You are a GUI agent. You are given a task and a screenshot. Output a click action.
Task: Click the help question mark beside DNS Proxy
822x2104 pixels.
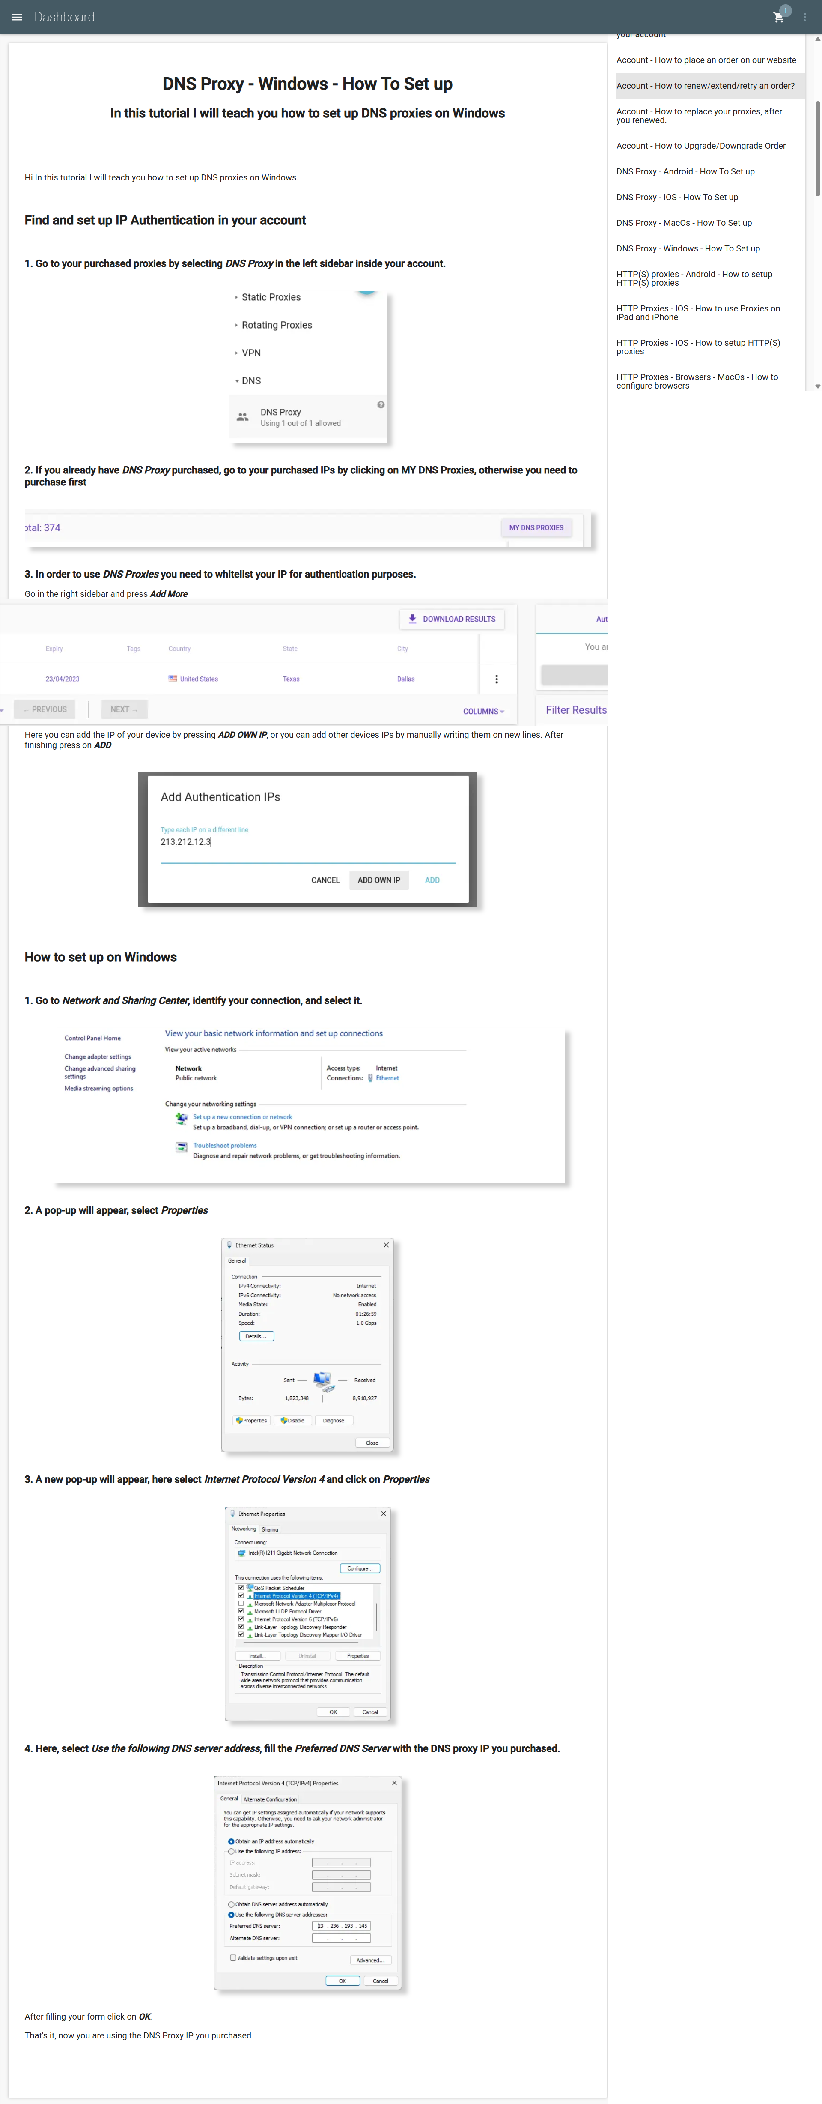pos(381,405)
